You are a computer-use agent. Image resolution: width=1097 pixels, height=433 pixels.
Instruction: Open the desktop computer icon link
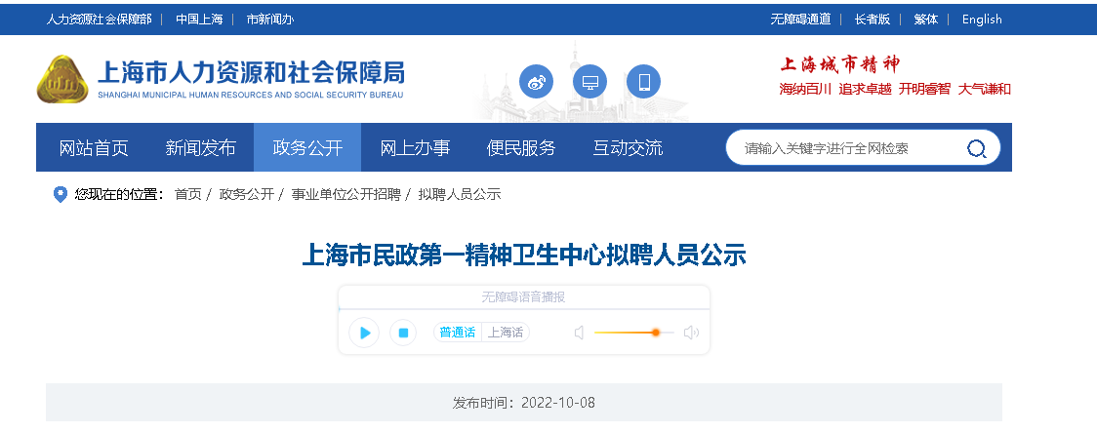point(589,83)
